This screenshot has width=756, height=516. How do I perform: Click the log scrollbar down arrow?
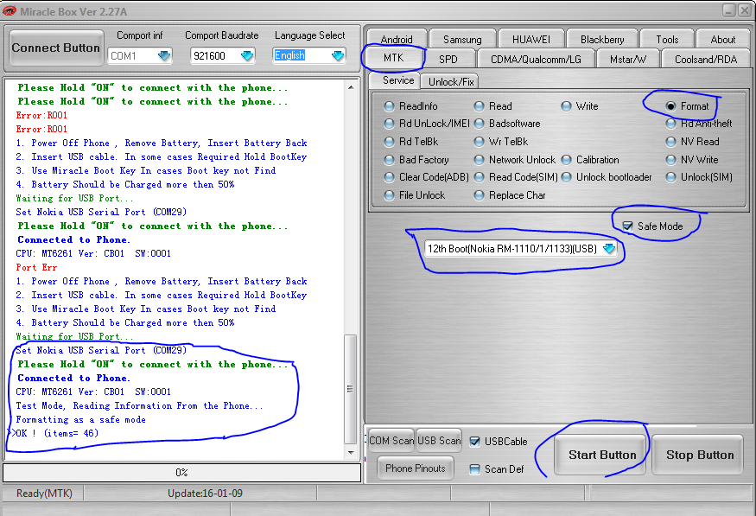[x=351, y=452]
